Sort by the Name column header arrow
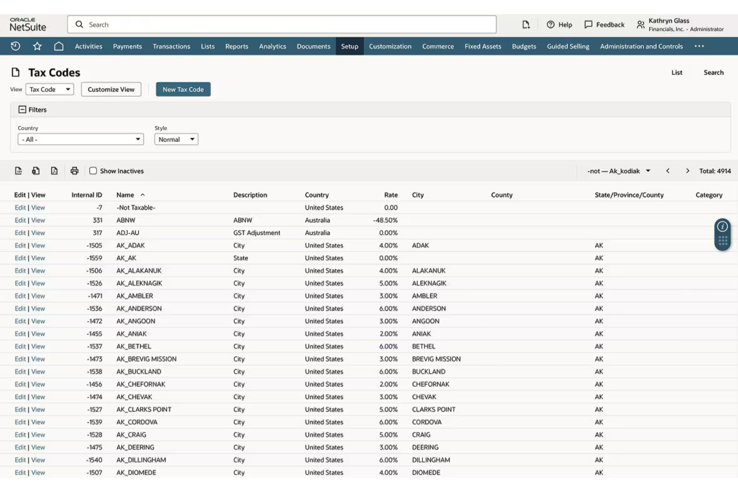The height and width of the screenshot is (492, 738). pyautogui.click(x=143, y=195)
